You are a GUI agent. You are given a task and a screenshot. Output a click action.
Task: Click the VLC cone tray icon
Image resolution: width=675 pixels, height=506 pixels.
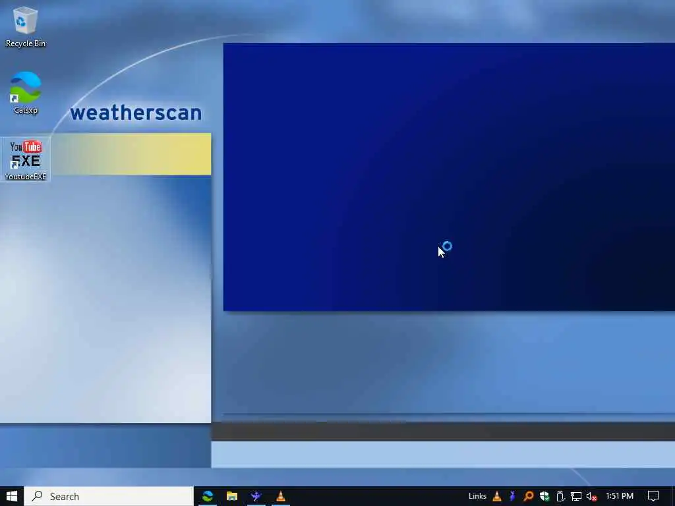coord(497,496)
